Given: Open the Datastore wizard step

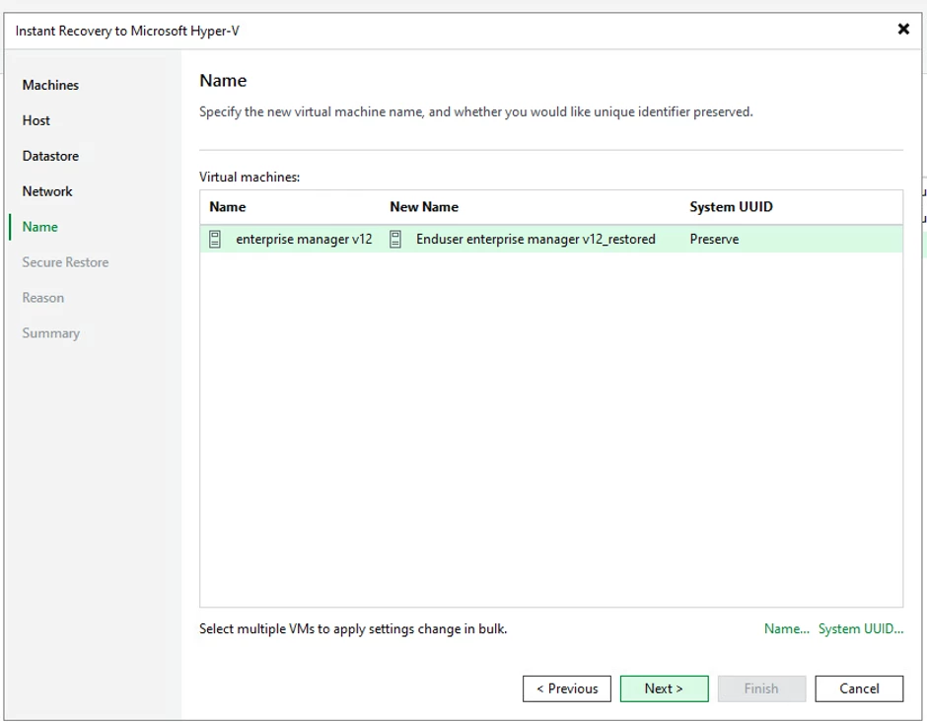Looking at the screenshot, I should tap(50, 156).
